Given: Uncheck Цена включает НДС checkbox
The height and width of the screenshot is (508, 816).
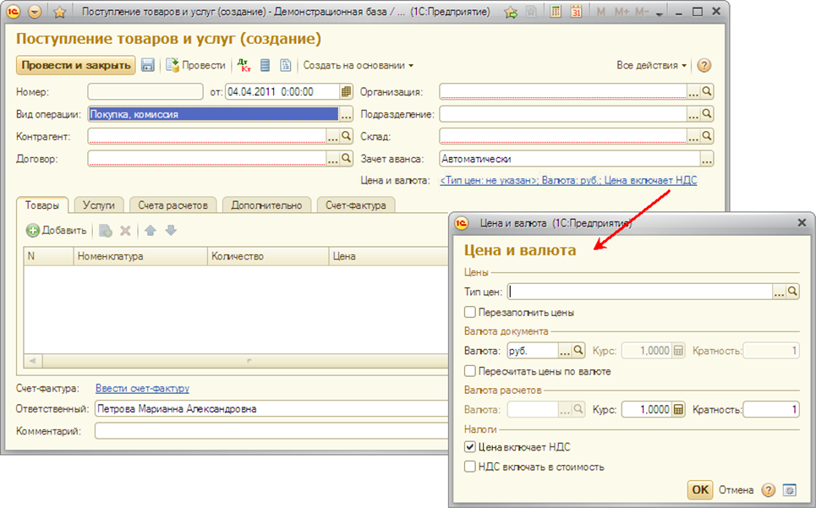Looking at the screenshot, I should coord(470,447).
